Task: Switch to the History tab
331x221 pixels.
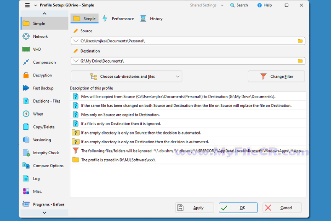Action: click(152, 18)
